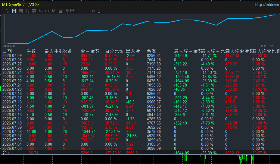Switch to the 币 currency tab
This screenshot has width=280, height=164.
point(47,11)
